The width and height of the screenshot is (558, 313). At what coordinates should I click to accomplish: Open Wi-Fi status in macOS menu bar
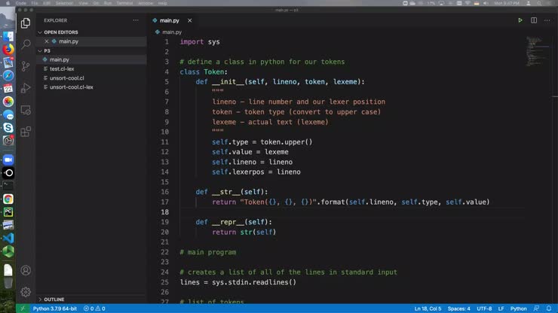[468, 3]
